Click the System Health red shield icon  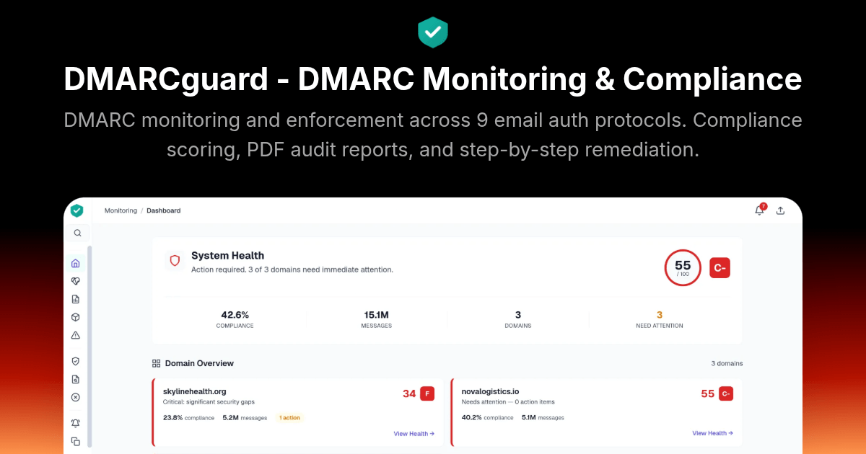pos(174,261)
